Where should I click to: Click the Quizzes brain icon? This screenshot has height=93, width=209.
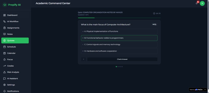tap(4, 41)
